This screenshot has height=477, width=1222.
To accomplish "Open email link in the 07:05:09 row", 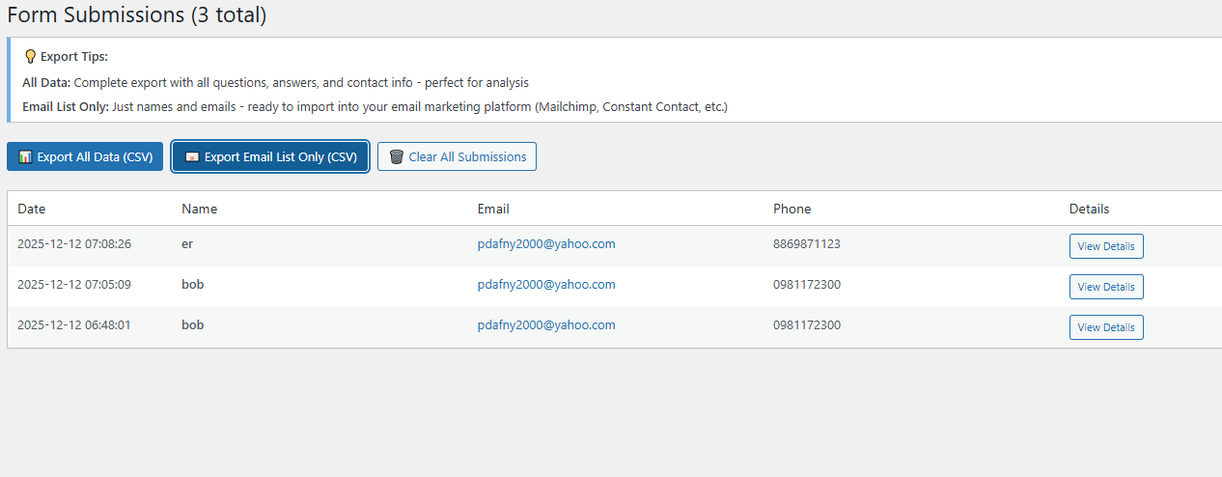I will click(545, 285).
